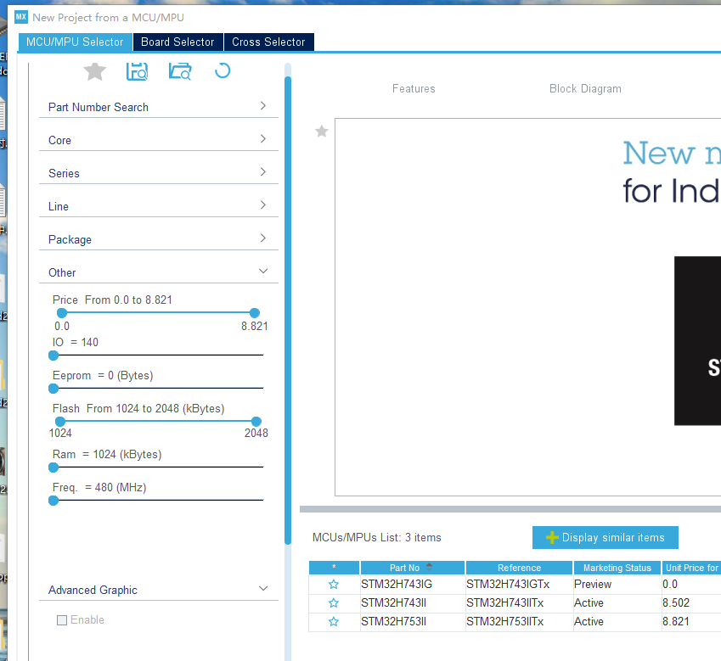Select the STM32H753II part number cell
Image resolution: width=721 pixels, height=661 pixels.
pos(413,621)
